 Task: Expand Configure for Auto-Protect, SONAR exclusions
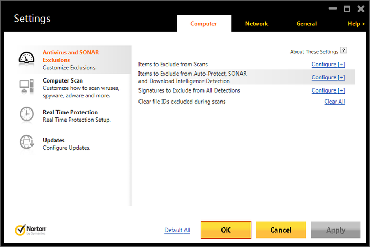[x=328, y=77]
